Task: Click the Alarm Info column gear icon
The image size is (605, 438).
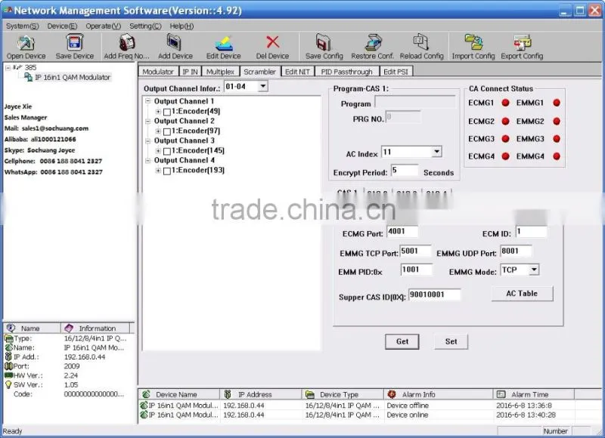Action: [392, 394]
